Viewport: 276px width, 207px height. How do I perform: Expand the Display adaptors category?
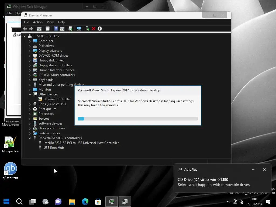[x=30, y=51]
